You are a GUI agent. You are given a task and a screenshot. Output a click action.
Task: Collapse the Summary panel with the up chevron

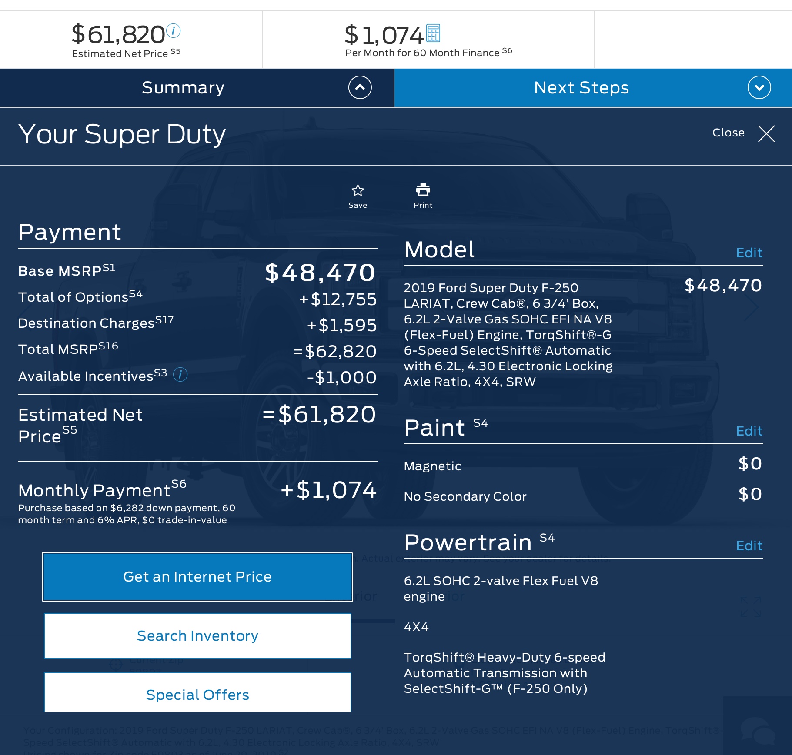(x=360, y=87)
